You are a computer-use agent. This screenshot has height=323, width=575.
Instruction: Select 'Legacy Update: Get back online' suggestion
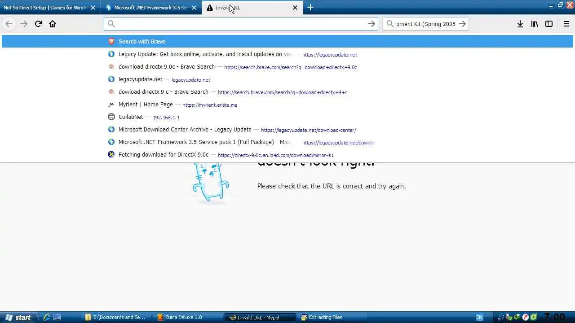point(287,54)
